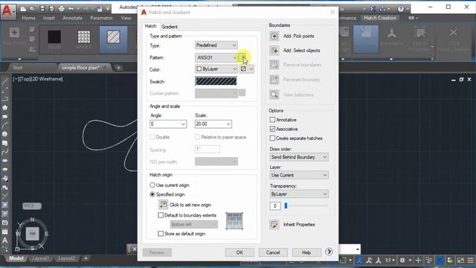Viewport: 476px width, 268px height.
Task: Switch to the Gradient tab
Action: point(169,27)
